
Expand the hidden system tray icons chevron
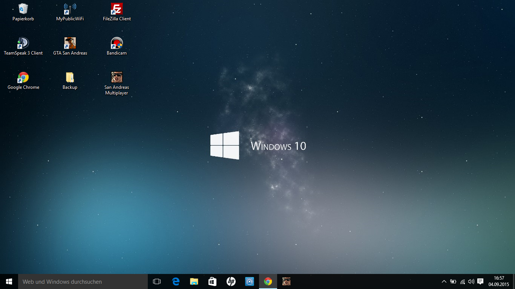(x=444, y=281)
